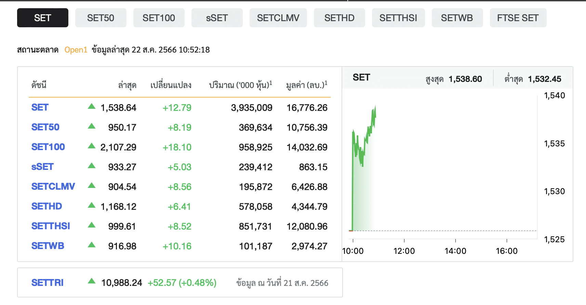Screen dimensions: 586x305
Task: Select the SETHD tab
Action: pyautogui.click(x=339, y=18)
